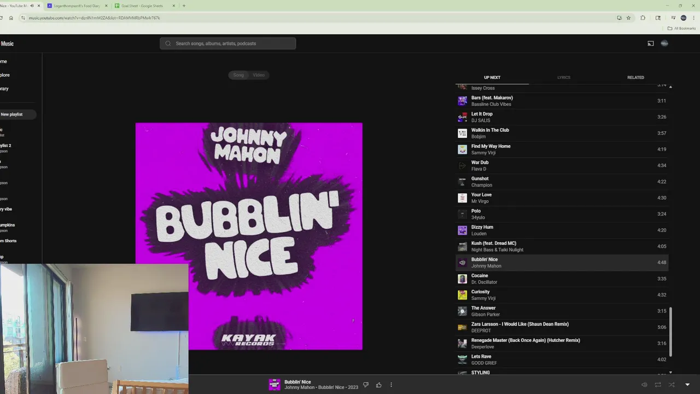The height and width of the screenshot is (394, 700).
Task: Adjust volume via the speaker icon
Action: 644,385
